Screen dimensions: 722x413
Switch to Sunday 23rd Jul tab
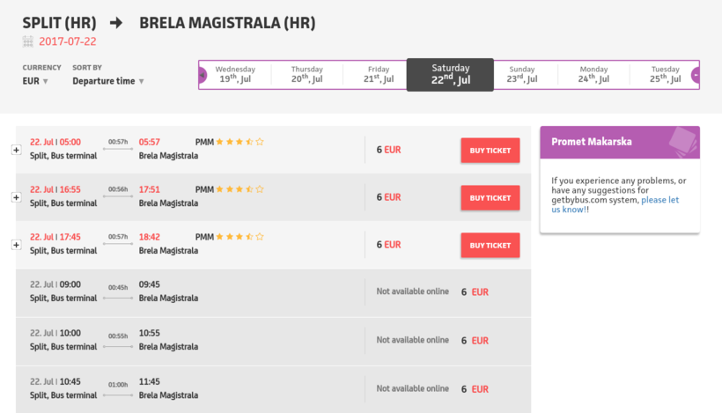521,74
